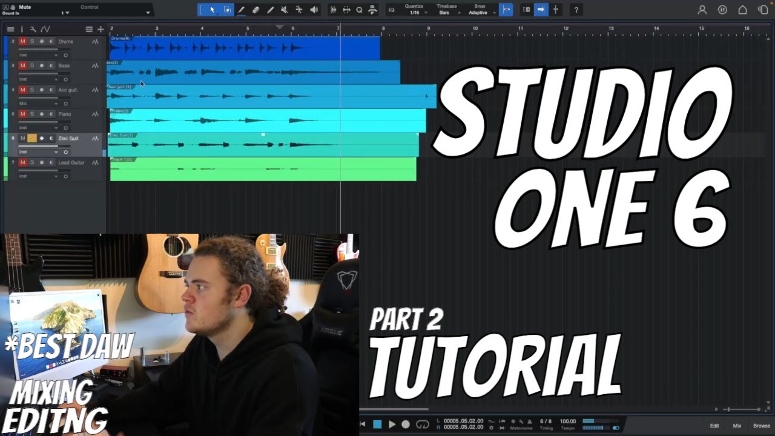Click the circular performance icon beside the user icon
775x436 pixels.
tap(722, 10)
